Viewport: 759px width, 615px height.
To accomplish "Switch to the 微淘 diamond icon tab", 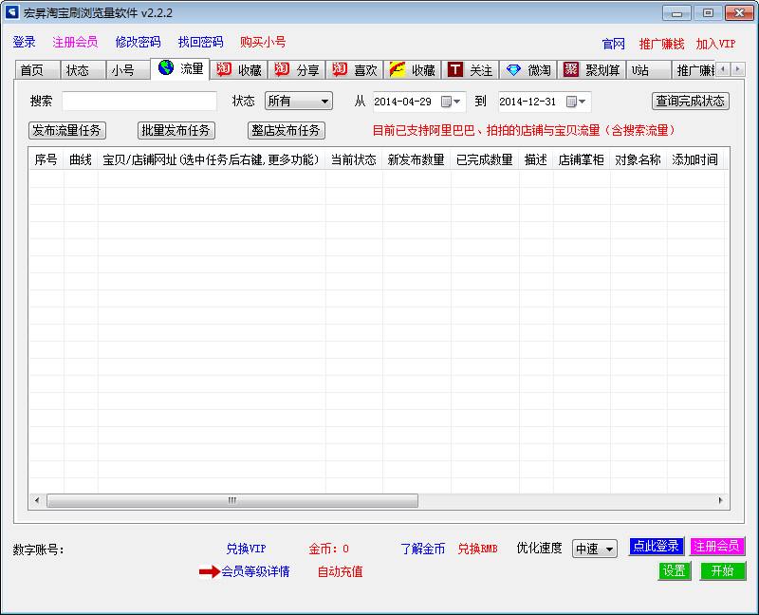I will 528,70.
